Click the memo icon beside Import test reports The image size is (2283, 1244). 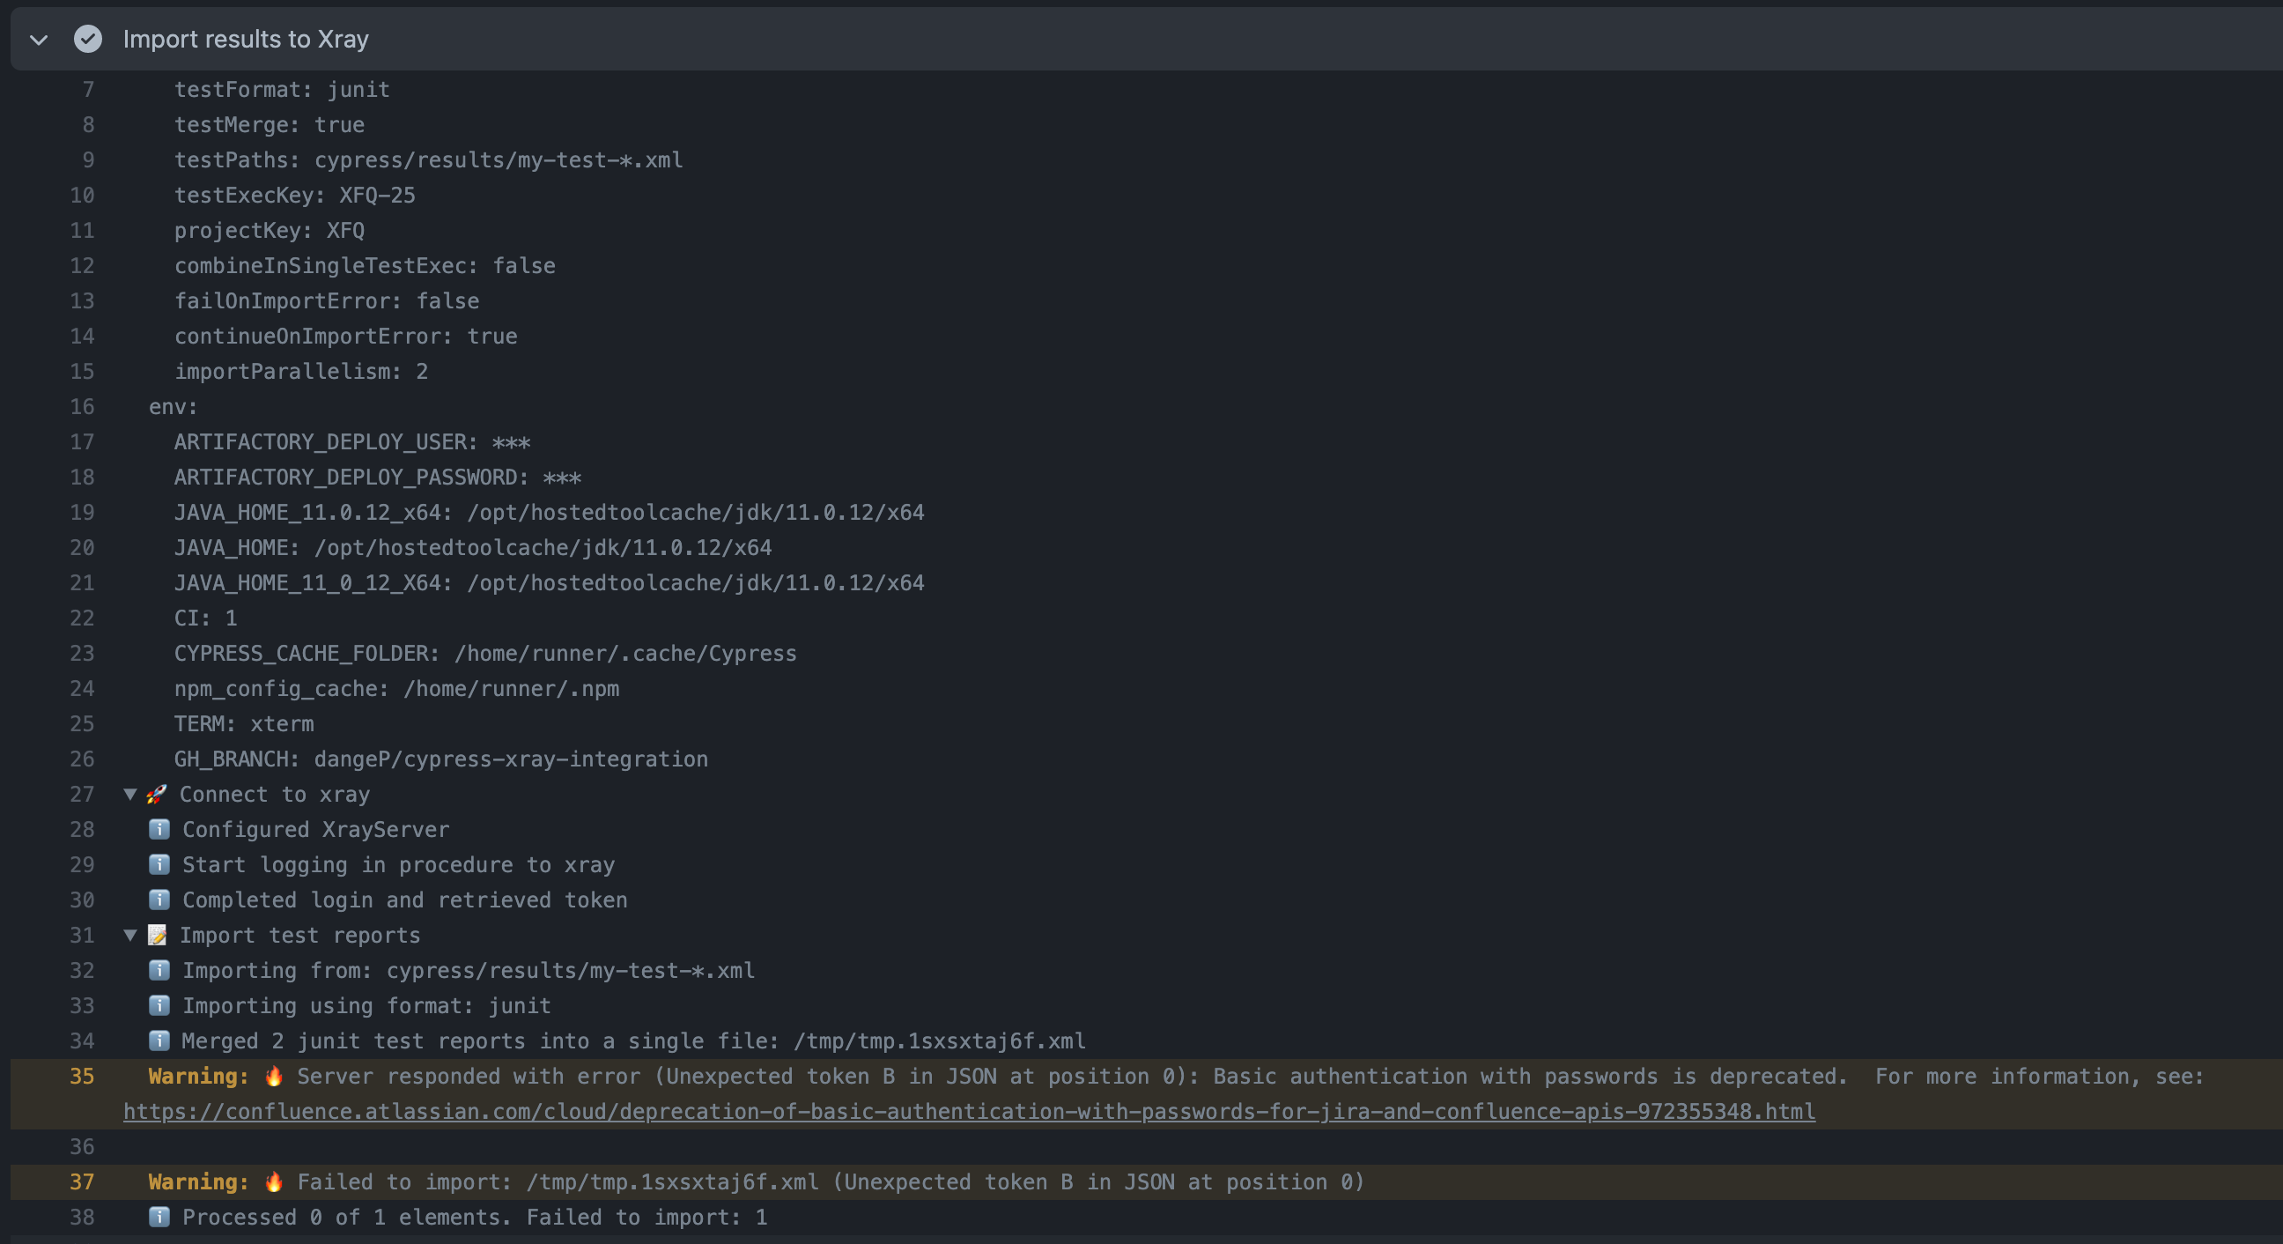pyautogui.click(x=159, y=935)
